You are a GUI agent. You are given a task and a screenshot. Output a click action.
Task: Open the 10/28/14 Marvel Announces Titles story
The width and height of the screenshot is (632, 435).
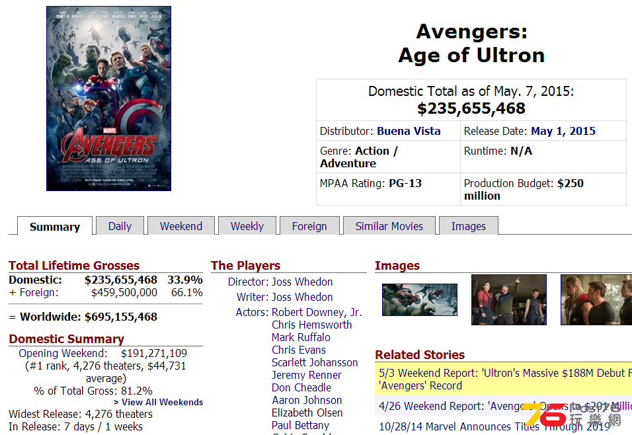pos(494,426)
